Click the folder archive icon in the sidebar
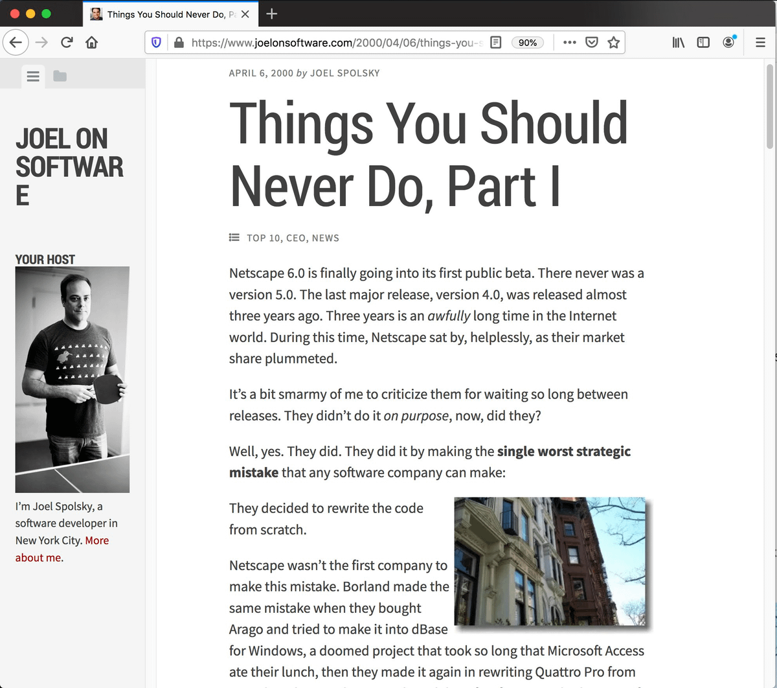 tap(60, 76)
